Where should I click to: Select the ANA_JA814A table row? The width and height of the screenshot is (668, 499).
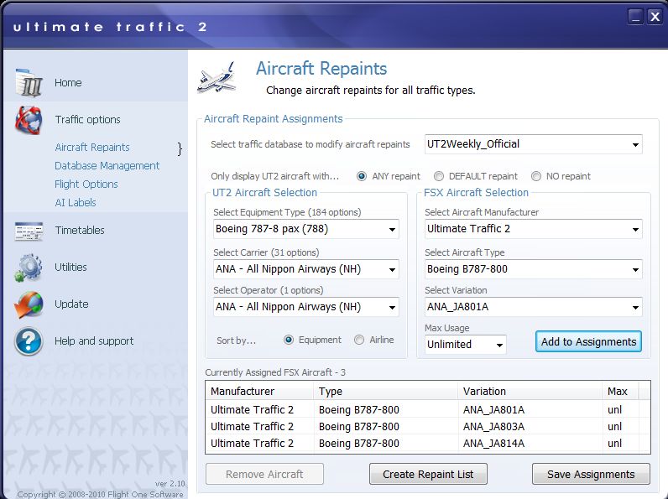tap(428, 443)
